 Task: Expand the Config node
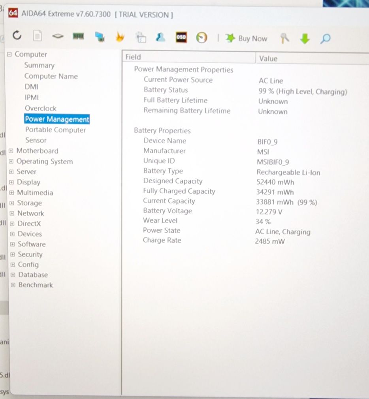(13, 265)
